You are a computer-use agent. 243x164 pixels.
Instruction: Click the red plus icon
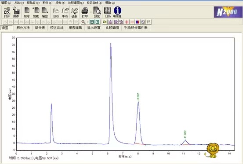[127, 22]
